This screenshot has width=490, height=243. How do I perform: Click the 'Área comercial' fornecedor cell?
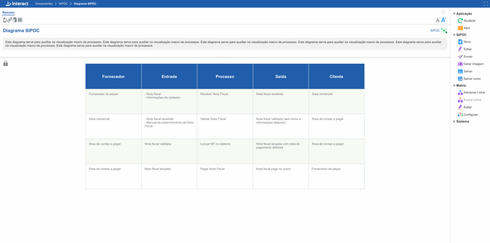[114, 126]
